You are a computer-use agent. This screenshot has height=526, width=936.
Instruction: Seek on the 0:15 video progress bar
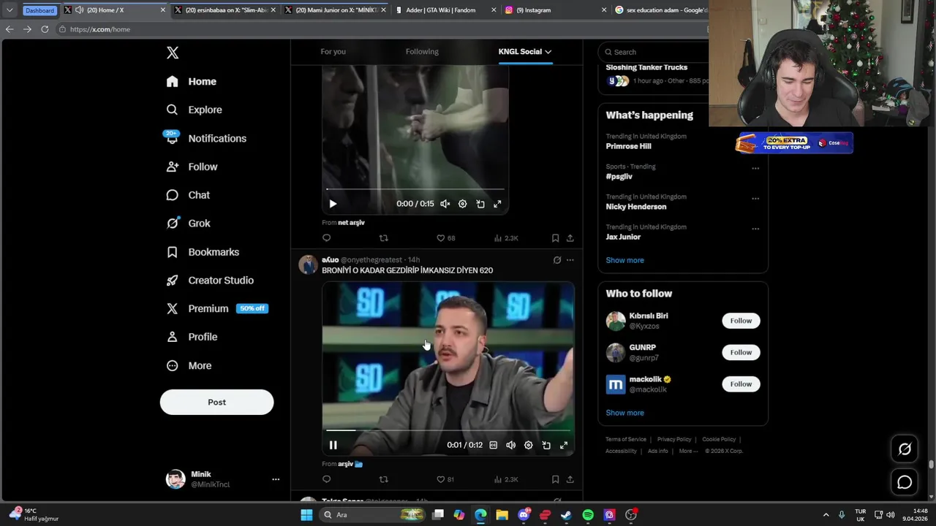(x=415, y=189)
